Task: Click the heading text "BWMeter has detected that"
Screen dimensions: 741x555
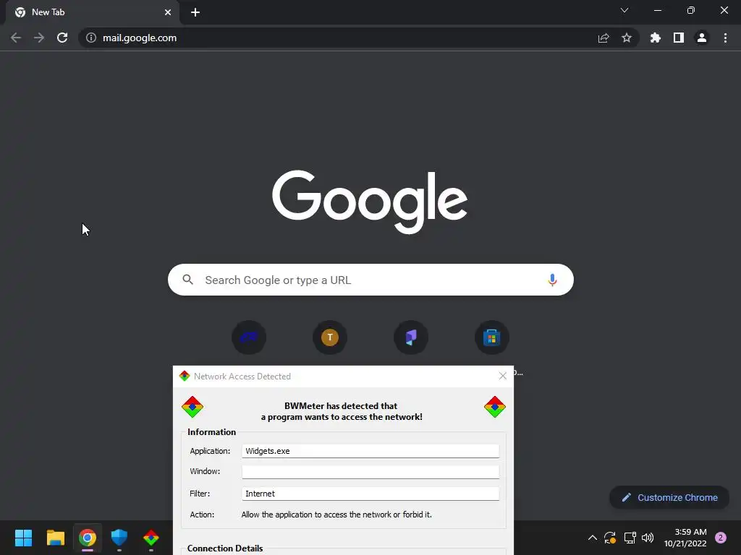Action: click(x=341, y=406)
